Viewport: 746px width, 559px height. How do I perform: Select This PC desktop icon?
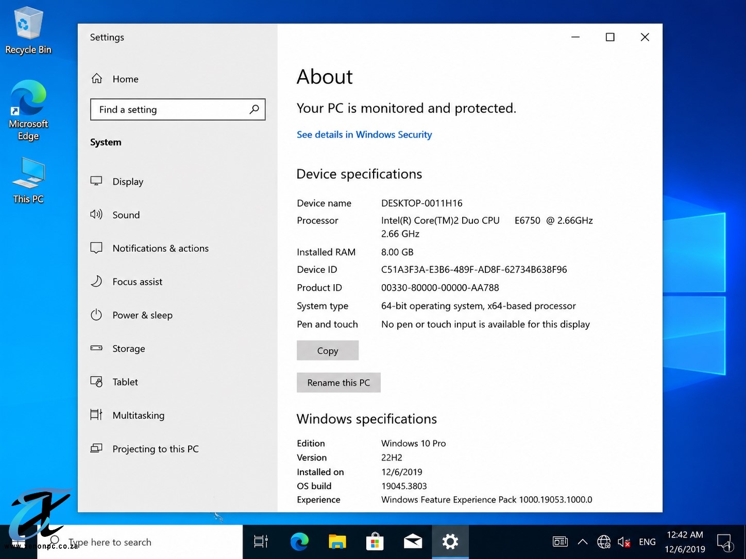pyautogui.click(x=28, y=181)
